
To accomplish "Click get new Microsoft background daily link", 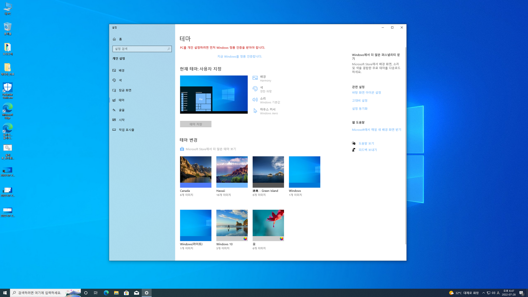I will click(377, 130).
